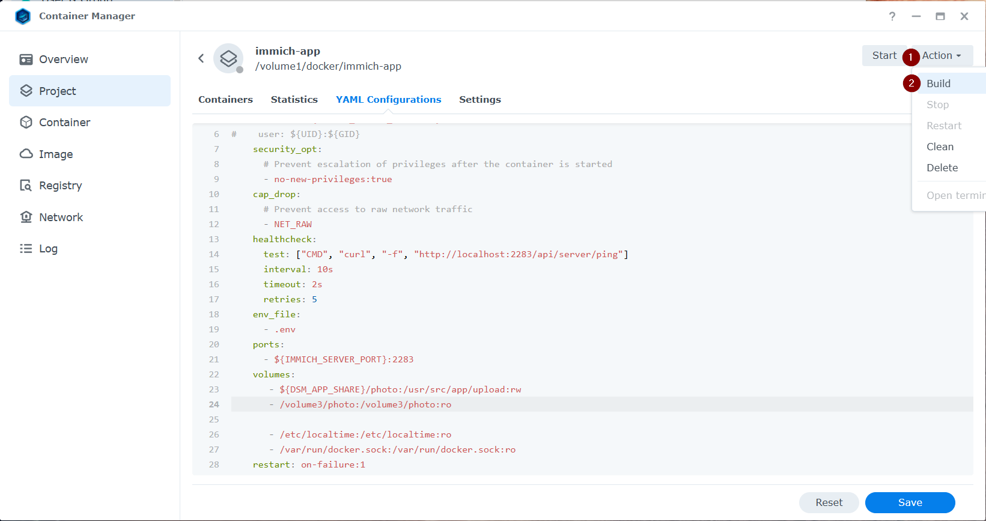Open the Project section
The image size is (986, 521).
tap(90, 91)
